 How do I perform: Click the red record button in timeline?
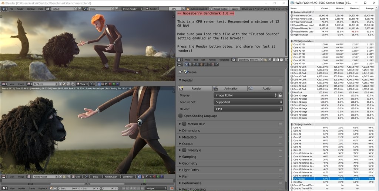coord(172,188)
